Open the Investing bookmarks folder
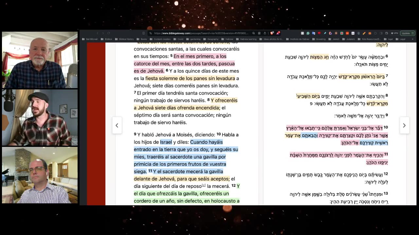 tap(319, 39)
